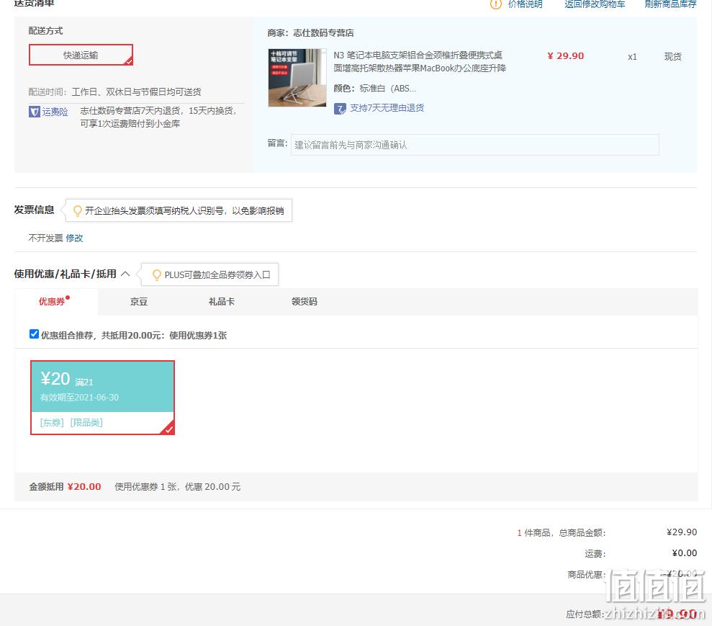Viewport: 712px width, 626px height.
Task: Click the invoice tip lightbulb icon
Action: [x=78, y=210]
